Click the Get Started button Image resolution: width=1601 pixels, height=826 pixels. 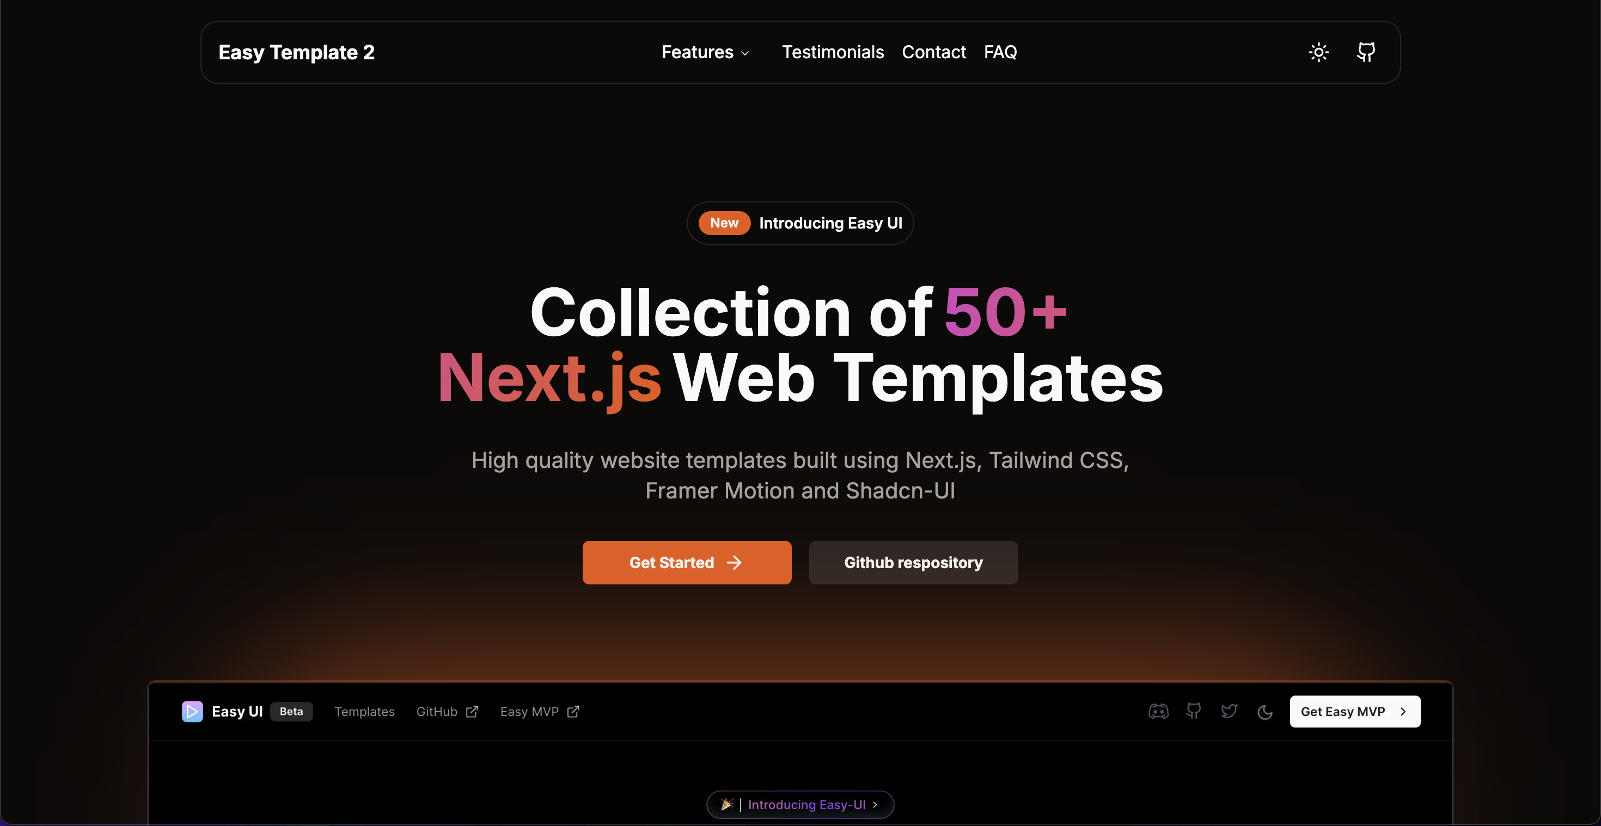click(686, 562)
